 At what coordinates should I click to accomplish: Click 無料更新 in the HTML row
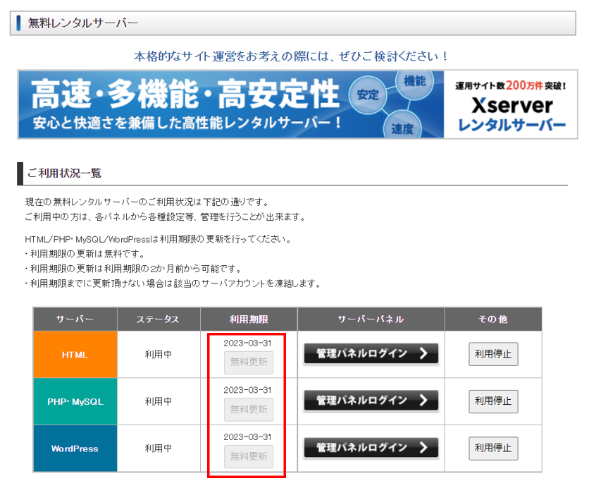pyautogui.click(x=248, y=362)
